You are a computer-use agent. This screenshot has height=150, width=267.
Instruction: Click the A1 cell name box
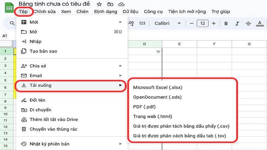(5, 36)
